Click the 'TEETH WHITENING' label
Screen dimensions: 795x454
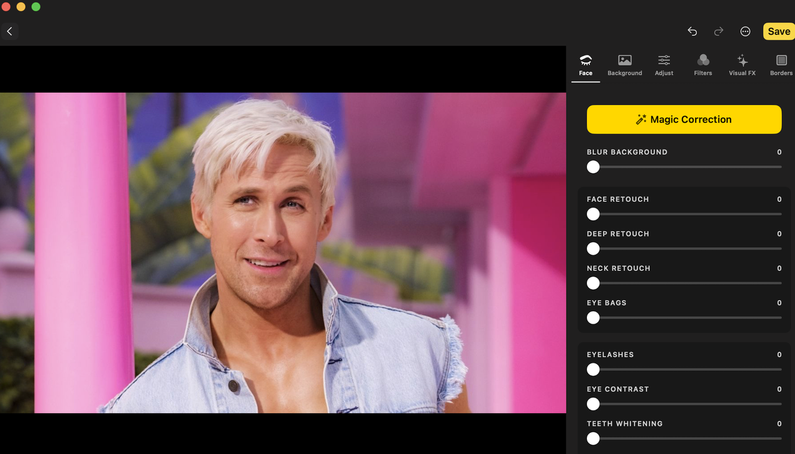tap(625, 424)
